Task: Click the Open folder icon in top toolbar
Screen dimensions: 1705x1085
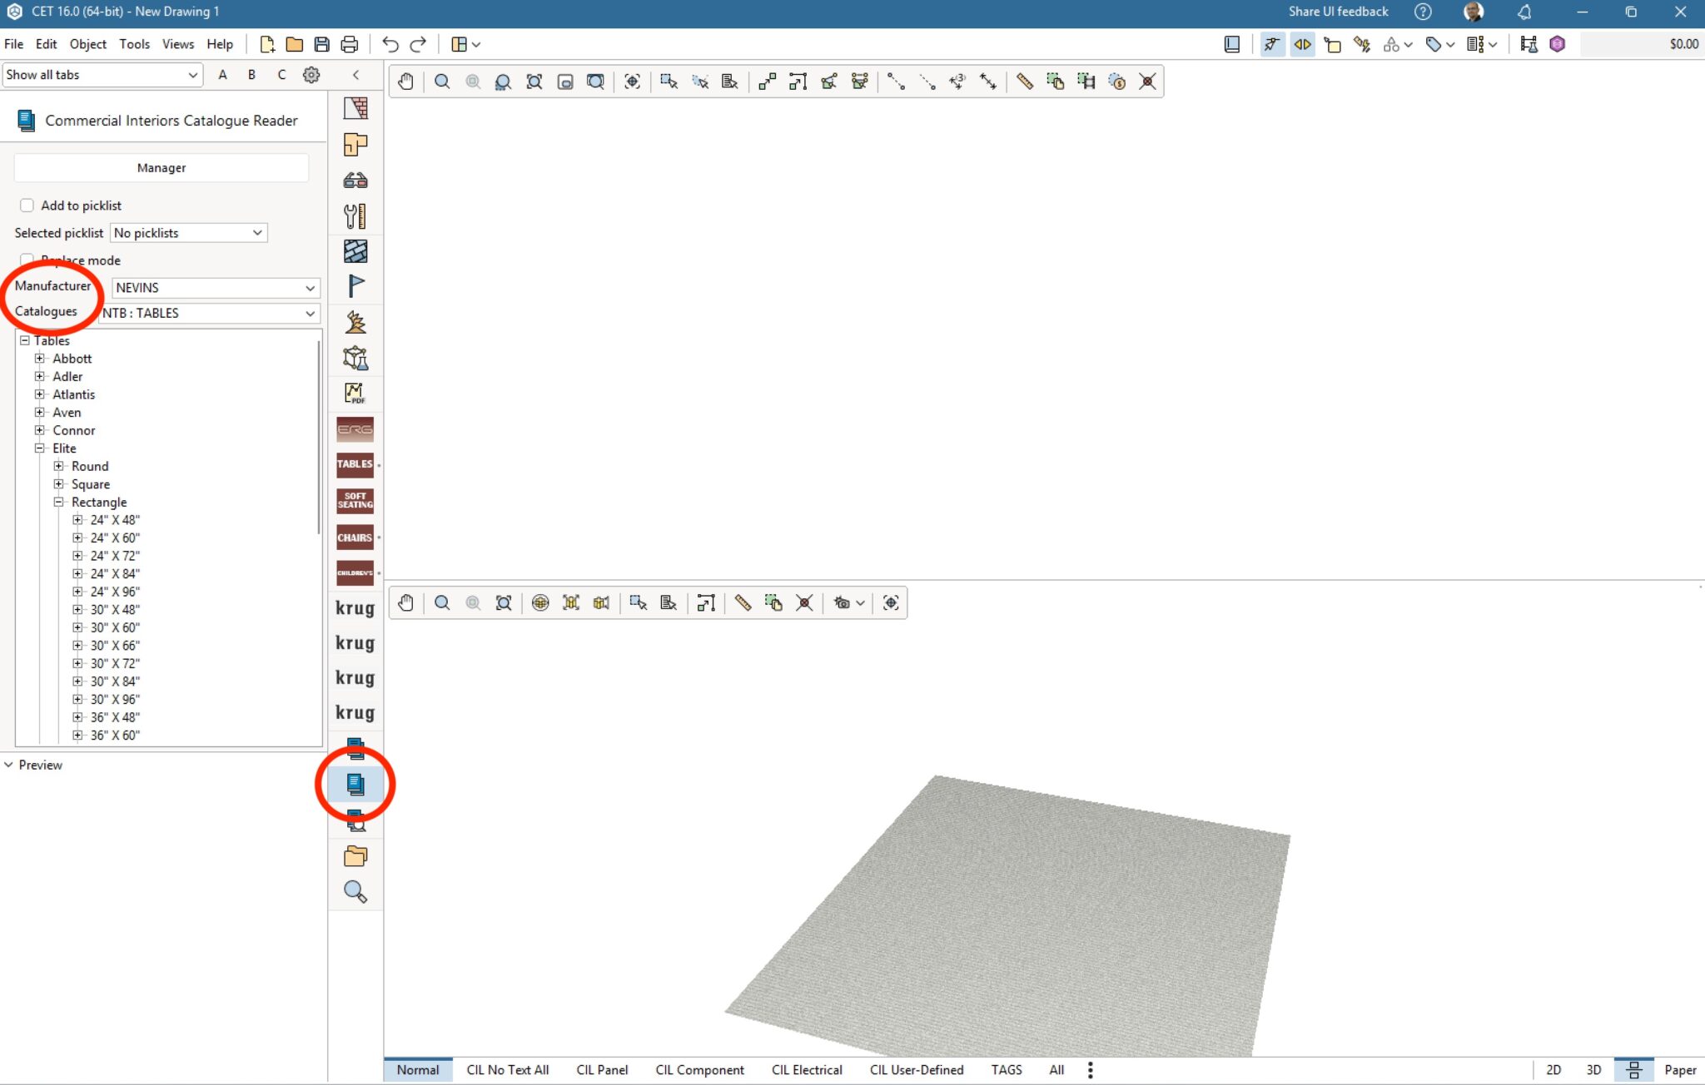Action: [295, 44]
